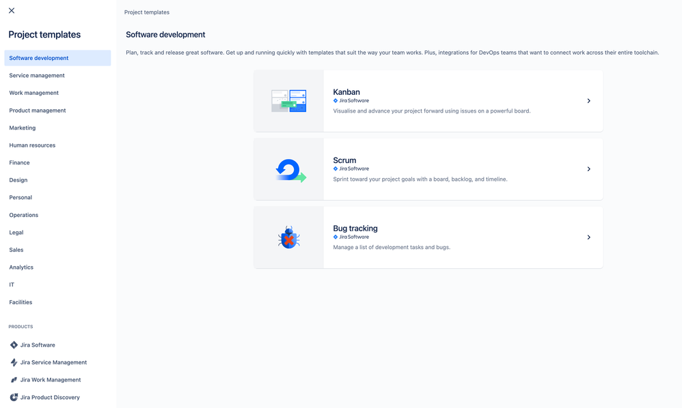Click the Jira Product Discovery icon
Viewport: 682px width, 408px height.
tap(14, 397)
